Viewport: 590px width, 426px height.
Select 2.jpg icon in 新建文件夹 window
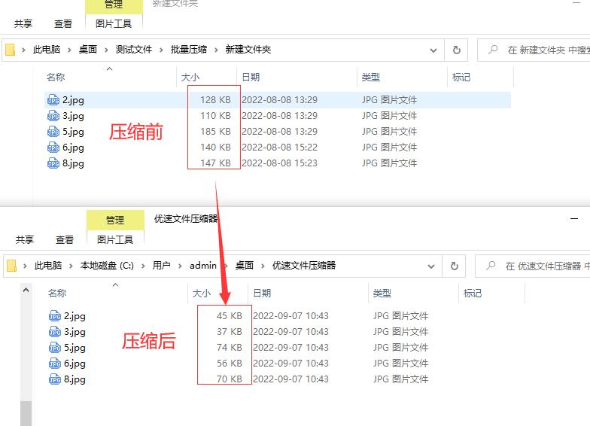pos(53,100)
